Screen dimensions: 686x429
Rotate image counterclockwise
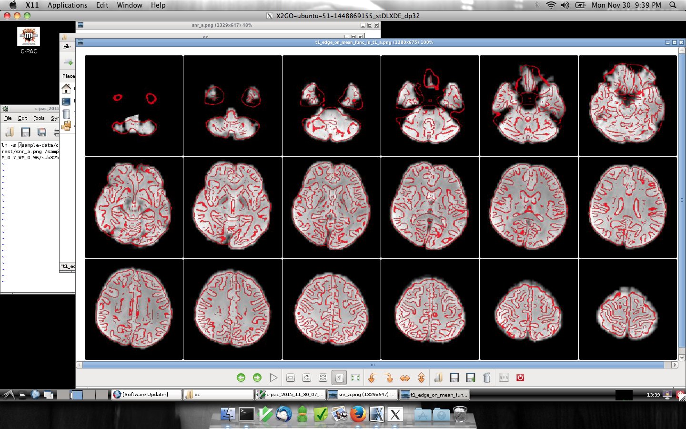(373, 378)
